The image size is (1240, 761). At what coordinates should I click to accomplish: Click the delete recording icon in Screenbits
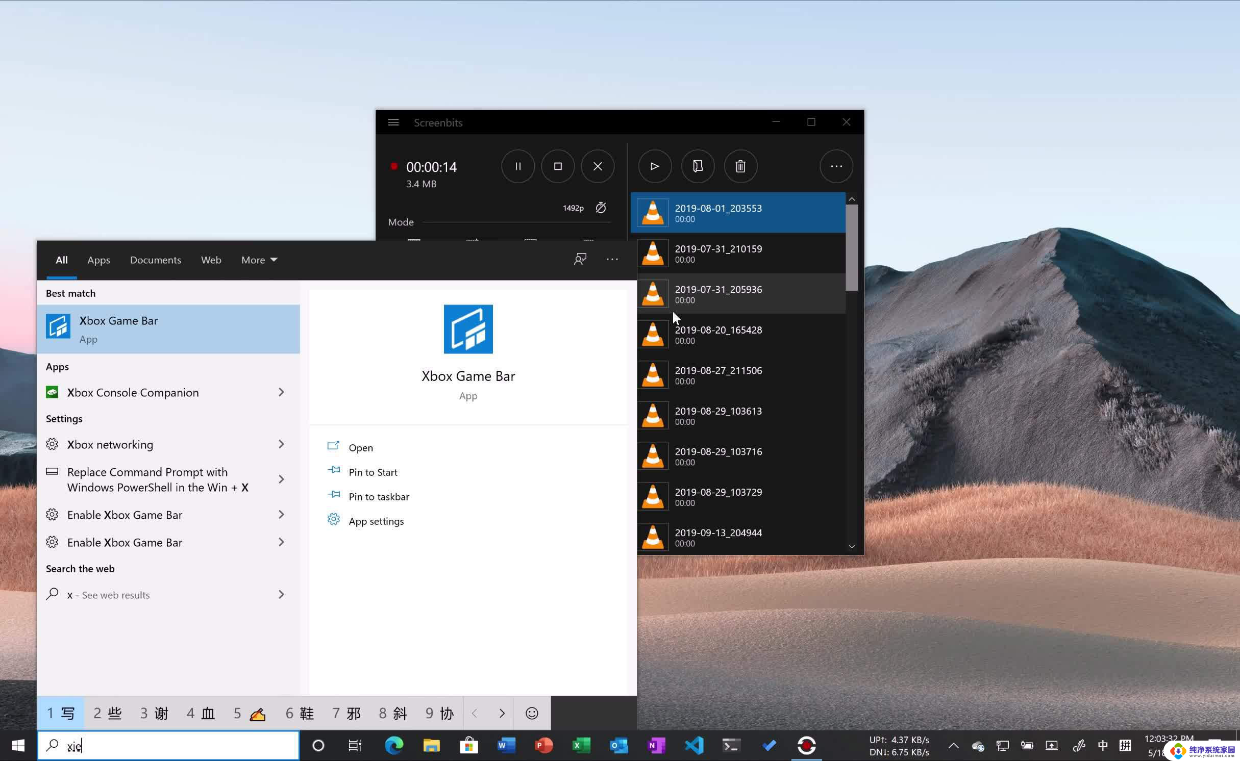pyautogui.click(x=739, y=166)
